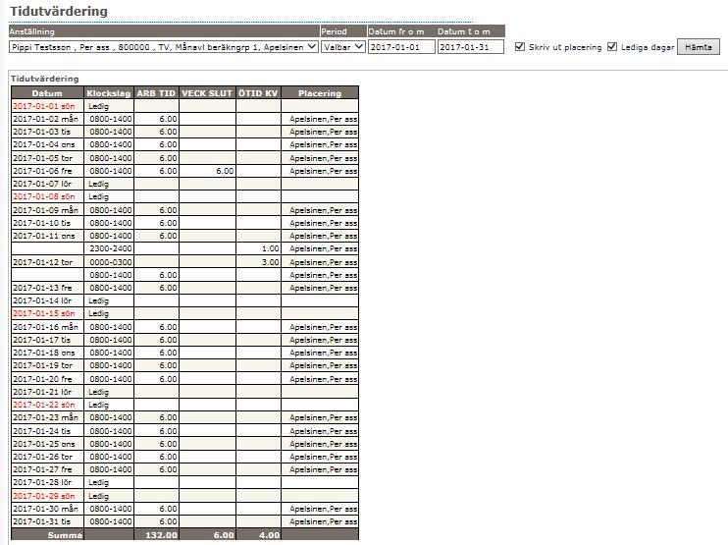Select the date 2017-01-06 fre
Image resolution: width=728 pixels, height=545 pixels.
42,171
